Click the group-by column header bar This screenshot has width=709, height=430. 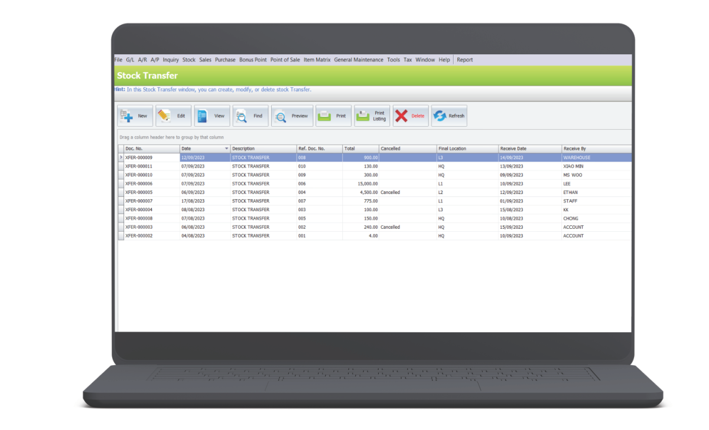(171, 136)
